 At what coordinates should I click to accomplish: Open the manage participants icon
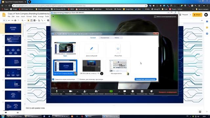coord(96,91)
